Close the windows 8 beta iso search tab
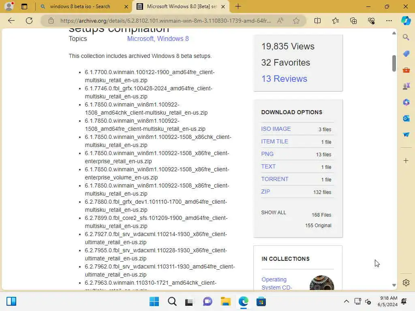Image resolution: width=415 pixels, height=311 pixels. 126,6
